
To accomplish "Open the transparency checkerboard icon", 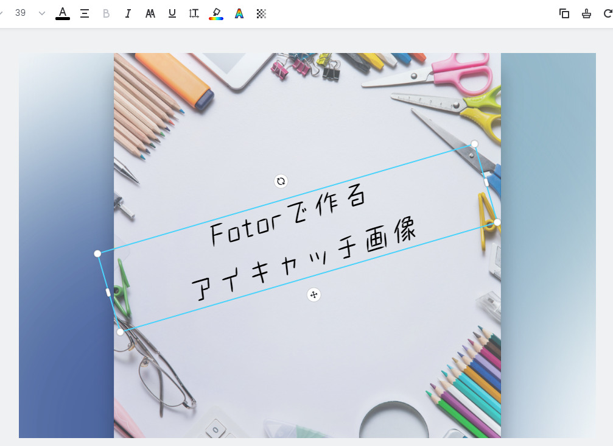I will (261, 13).
